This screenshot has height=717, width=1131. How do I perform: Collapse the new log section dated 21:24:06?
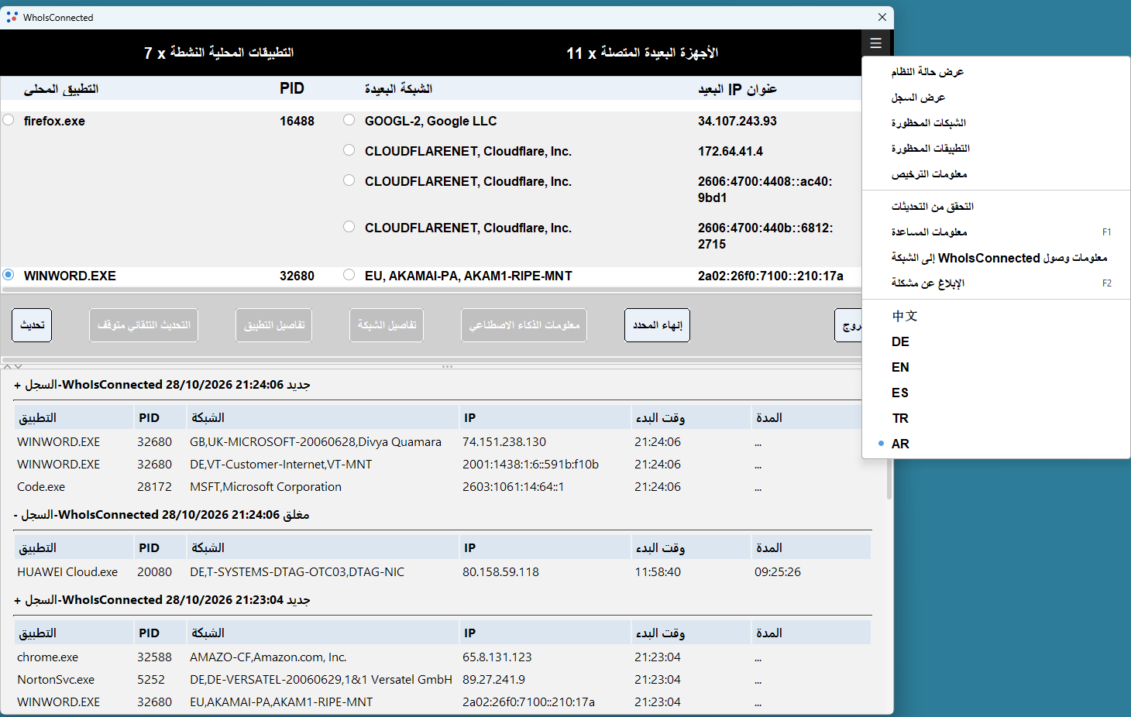[x=18, y=385]
